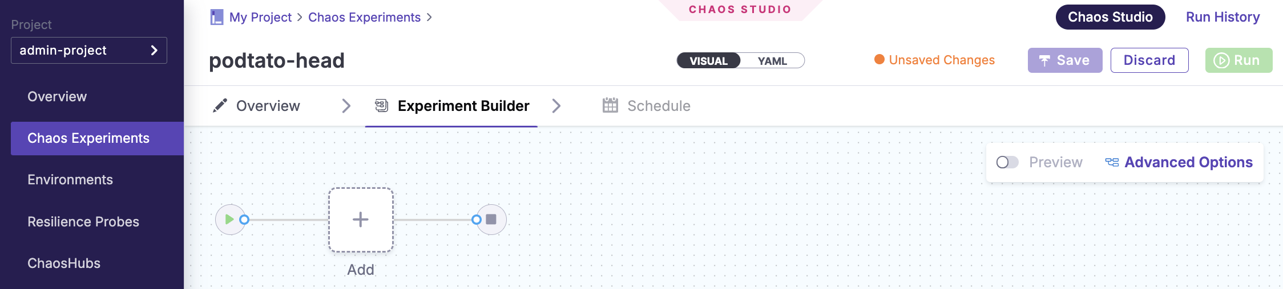
Task: Discard the unsaved changes
Action: click(x=1149, y=60)
